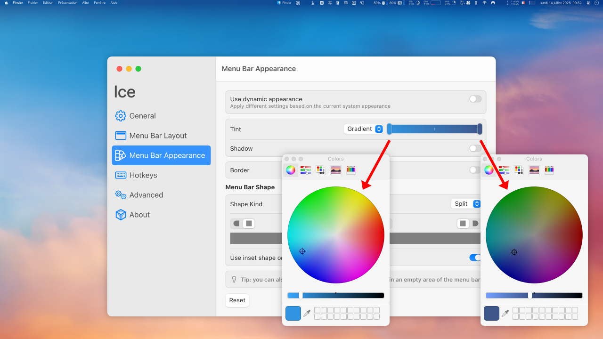Choose square trailing end cap shape
The width and height of the screenshot is (603, 339).
(x=463, y=223)
